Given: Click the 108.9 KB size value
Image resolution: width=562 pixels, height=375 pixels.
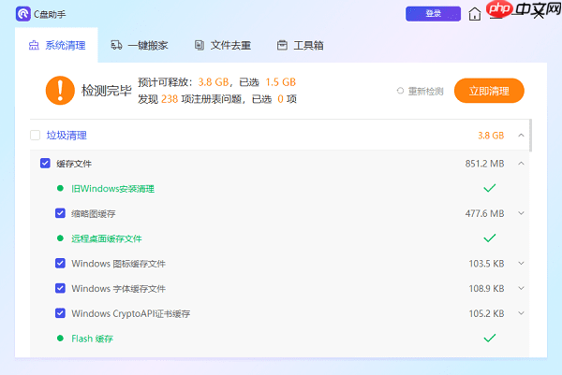Looking at the screenshot, I should 486,289.
